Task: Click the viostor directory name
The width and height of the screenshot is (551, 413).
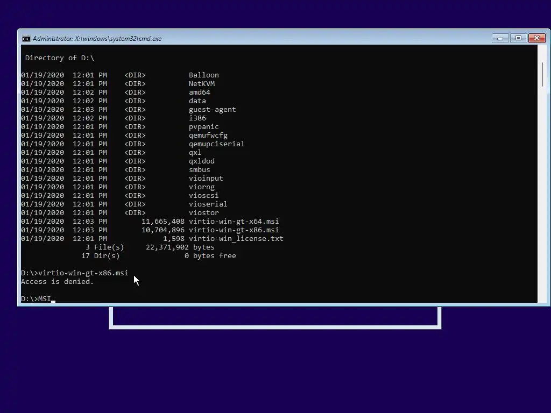Action: click(x=204, y=213)
